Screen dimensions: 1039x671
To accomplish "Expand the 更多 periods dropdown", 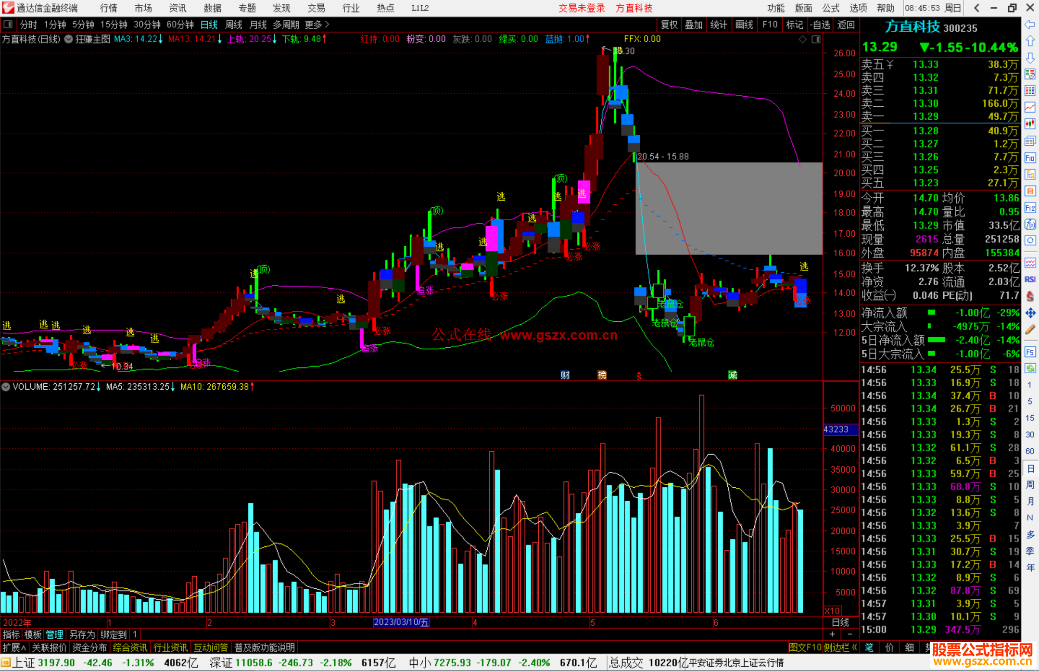I will point(317,25).
